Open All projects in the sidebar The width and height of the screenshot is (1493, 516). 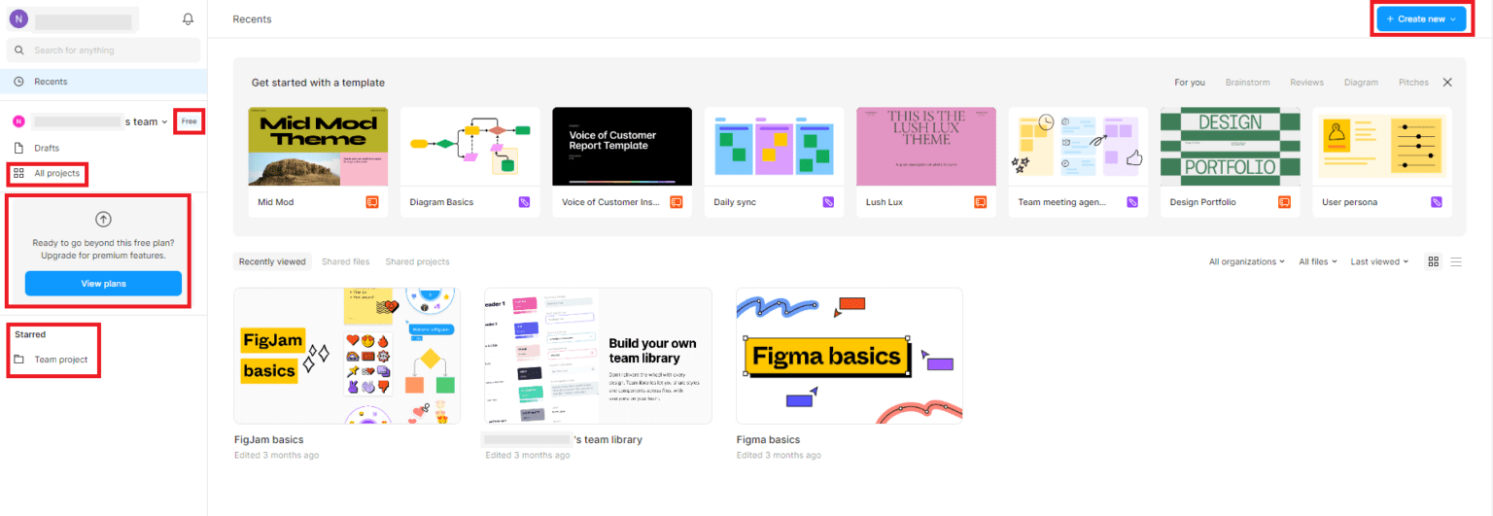(x=103, y=174)
